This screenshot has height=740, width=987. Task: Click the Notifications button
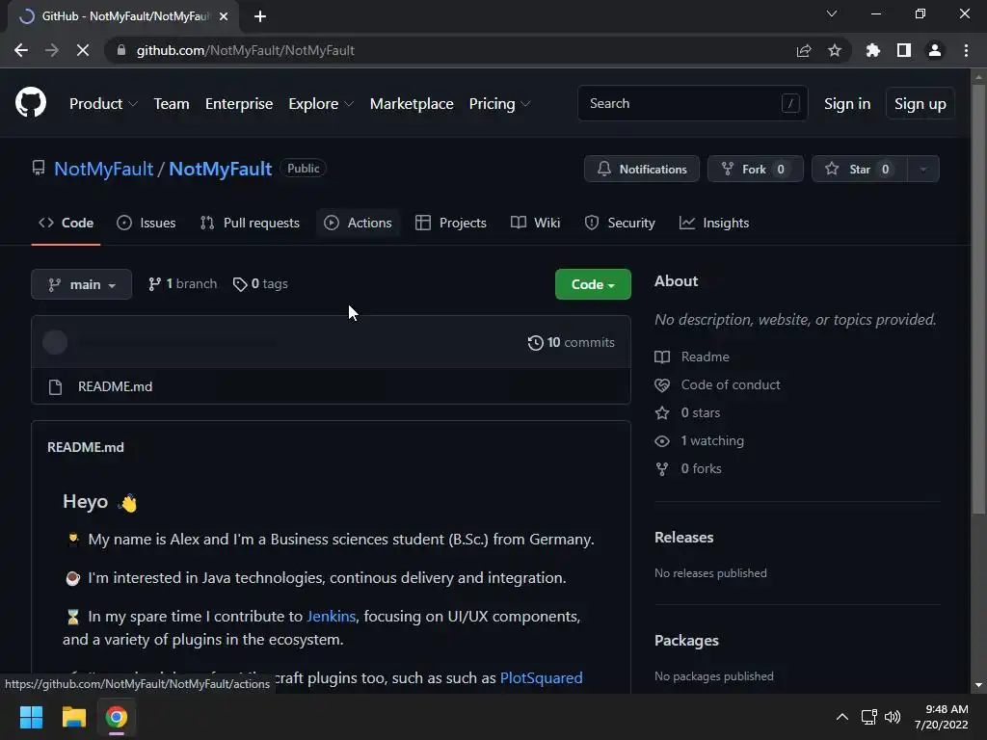click(x=641, y=169)
